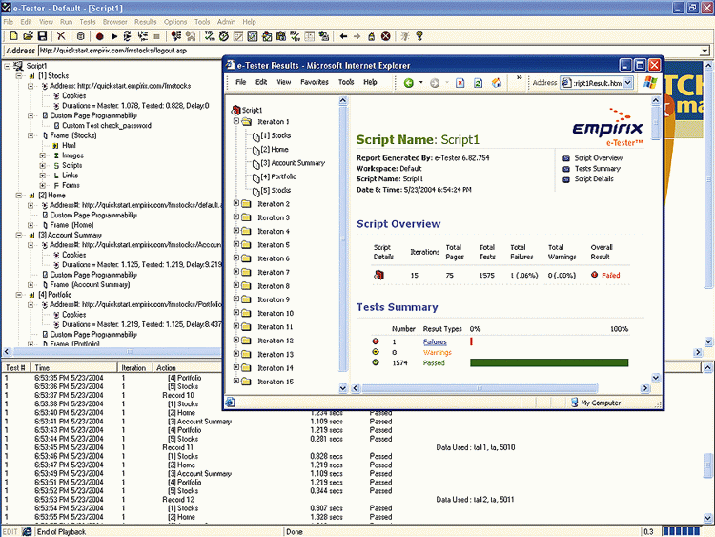Click Forward button in Results IE window
The height and width of the screenshot is (537, 715).
click(x=435, y=83)
